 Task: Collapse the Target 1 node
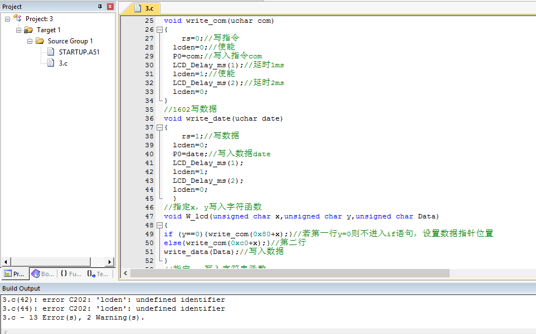point(18,30)
